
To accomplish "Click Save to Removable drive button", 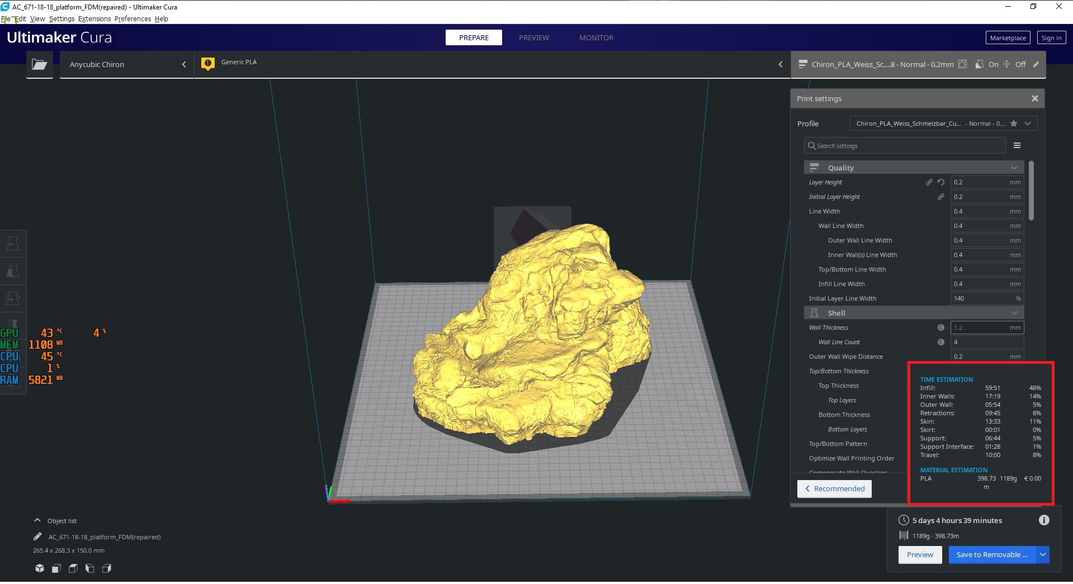I will [992, 555].
